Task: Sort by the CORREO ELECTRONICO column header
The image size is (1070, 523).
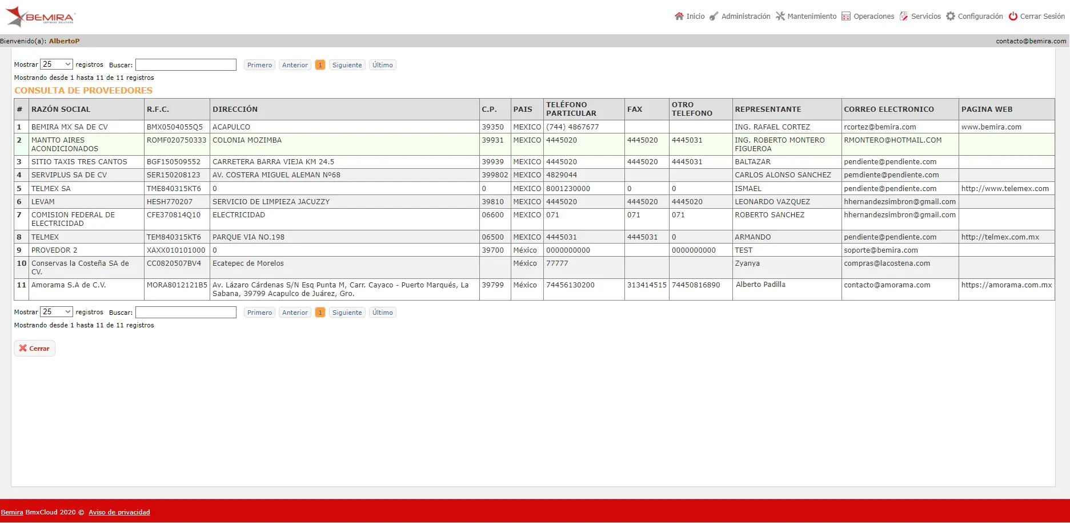Action: (x=900, y=110)
